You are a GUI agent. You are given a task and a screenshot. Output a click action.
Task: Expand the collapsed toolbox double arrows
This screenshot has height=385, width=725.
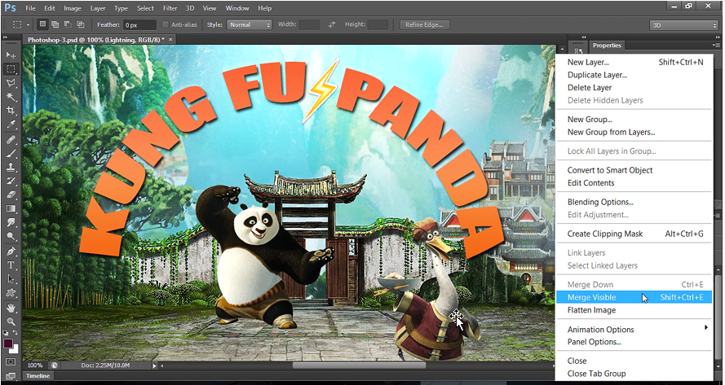[6, 37]
